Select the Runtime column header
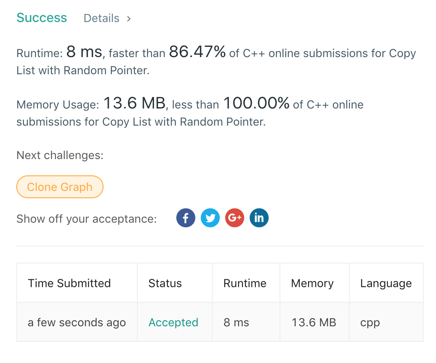The height and width of the screenshot is (363, 436). pyautogui.click(x=245, y=283)
